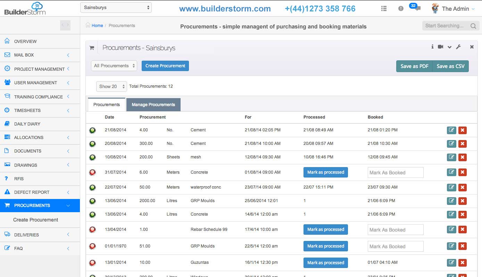
Task: Click red status light for 31/07/2014 row
Action: [x=92, y=172]
